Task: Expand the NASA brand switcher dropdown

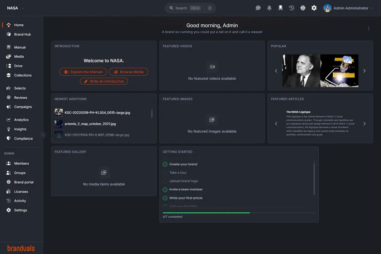Action: point(23,8)
